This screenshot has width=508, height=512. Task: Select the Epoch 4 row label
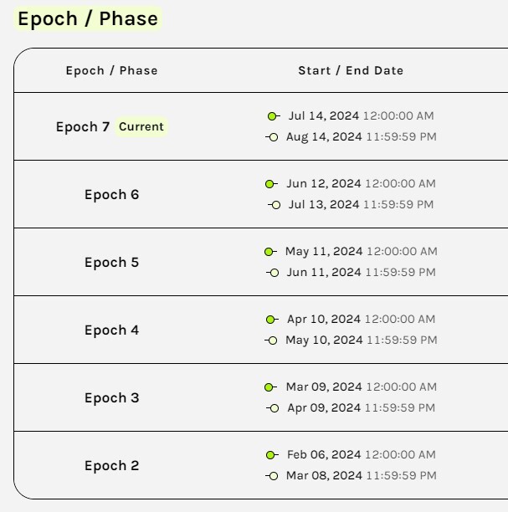click(x=112, y=330)
